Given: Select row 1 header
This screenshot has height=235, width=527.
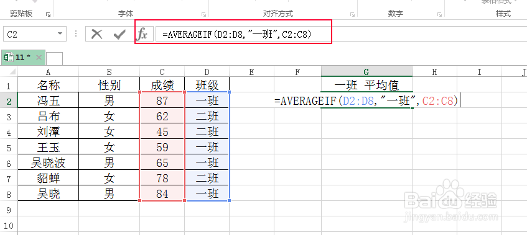Looking at the screenshot, I should point(9,86).
